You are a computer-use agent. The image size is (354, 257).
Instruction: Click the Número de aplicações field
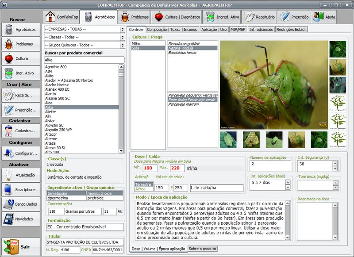tap(270, 166)
